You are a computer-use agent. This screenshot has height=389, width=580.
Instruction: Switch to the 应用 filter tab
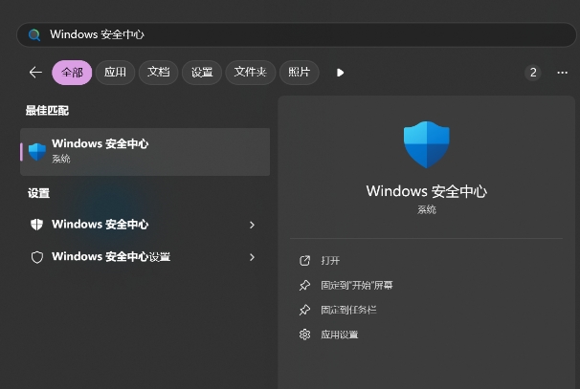[115, 73]
